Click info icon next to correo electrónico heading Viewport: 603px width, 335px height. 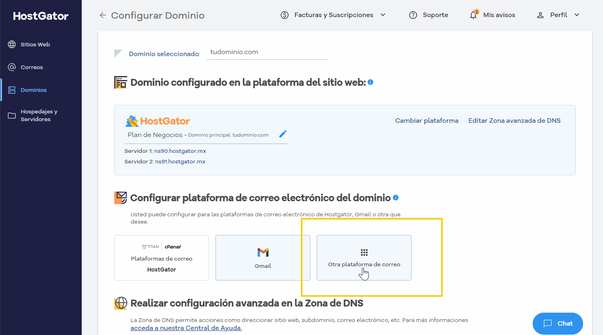point(396,198)
